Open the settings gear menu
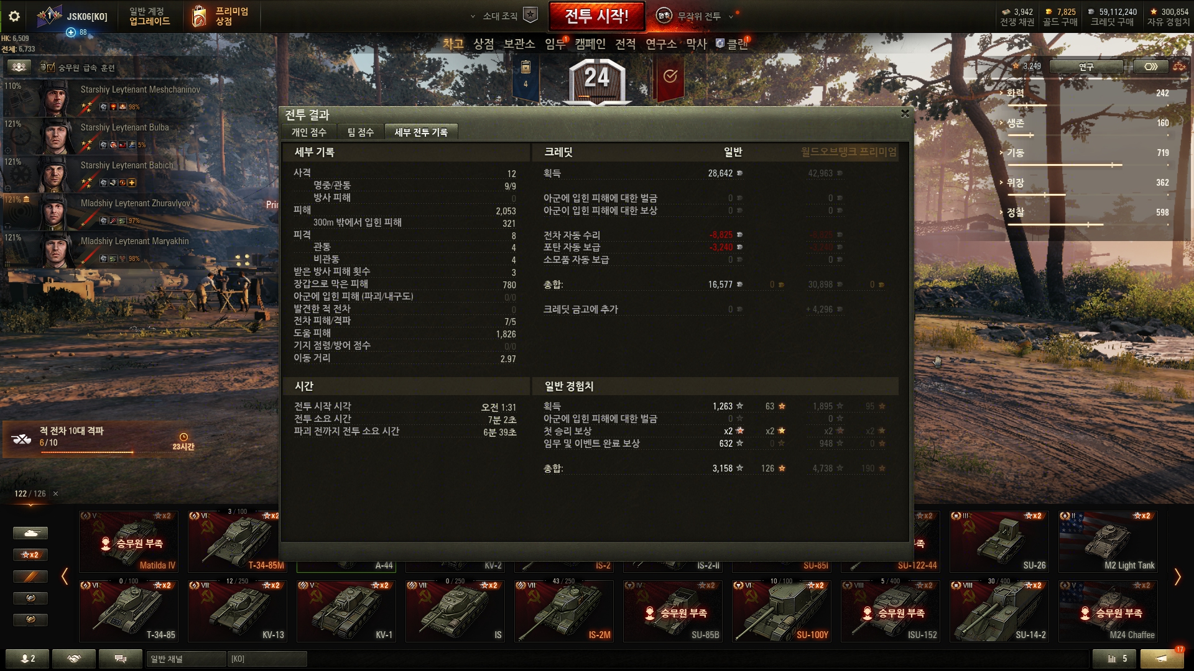This screenshot has width=1194, height=671. [x=14, y=16]
